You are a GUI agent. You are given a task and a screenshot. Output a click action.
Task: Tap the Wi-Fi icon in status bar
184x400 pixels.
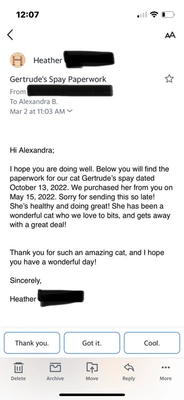click(x=154, y=15)
